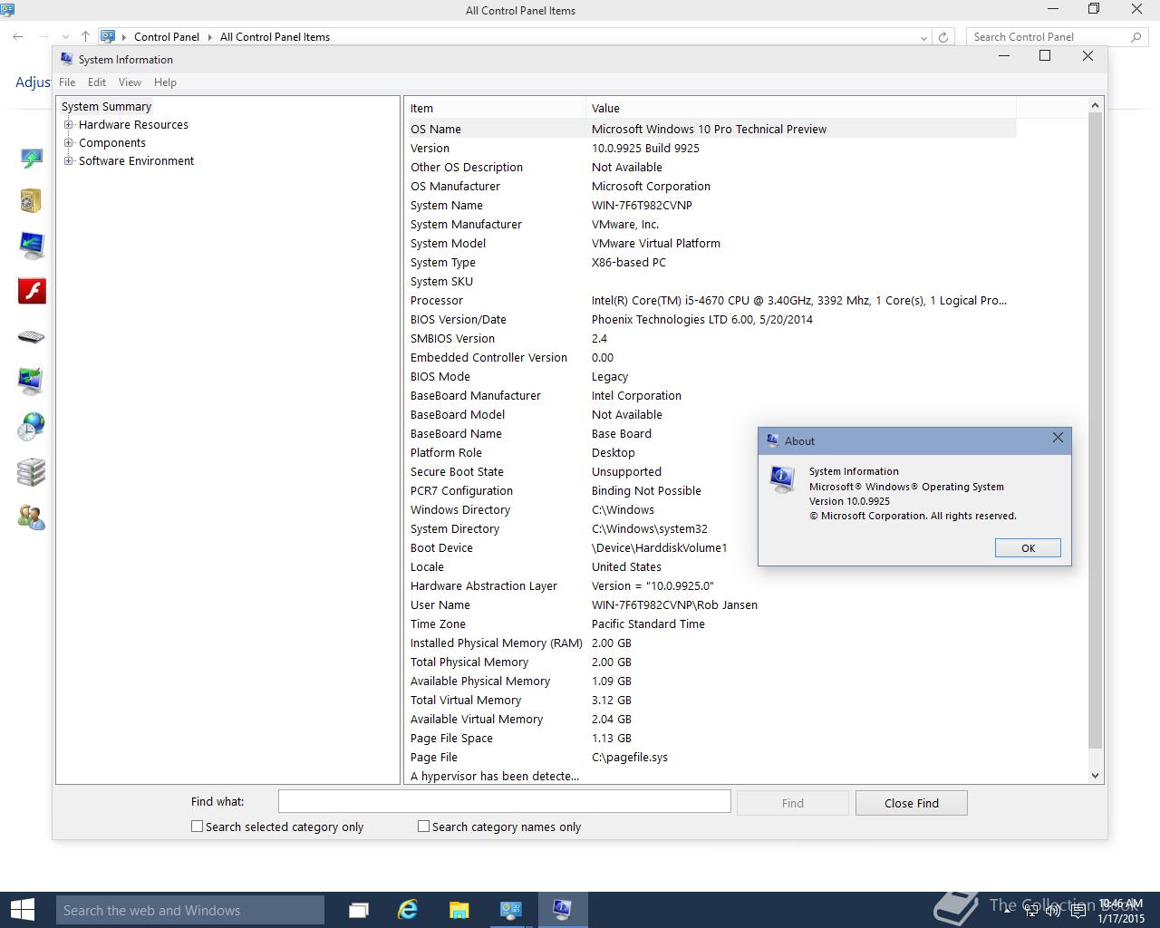Open the Date and Time globe-clock icon

click(31, 426)
